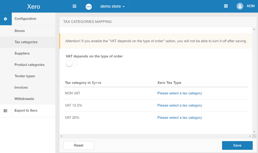
Task: Click the Configuration gear icon
Action: 5,19
